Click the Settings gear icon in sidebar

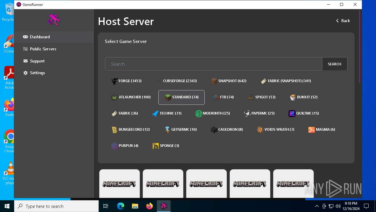point(26,73)
